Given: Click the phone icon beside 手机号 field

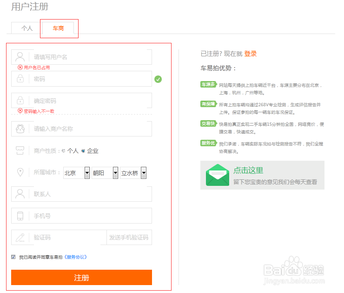Looking at the screenshot, I should (20, 216).
